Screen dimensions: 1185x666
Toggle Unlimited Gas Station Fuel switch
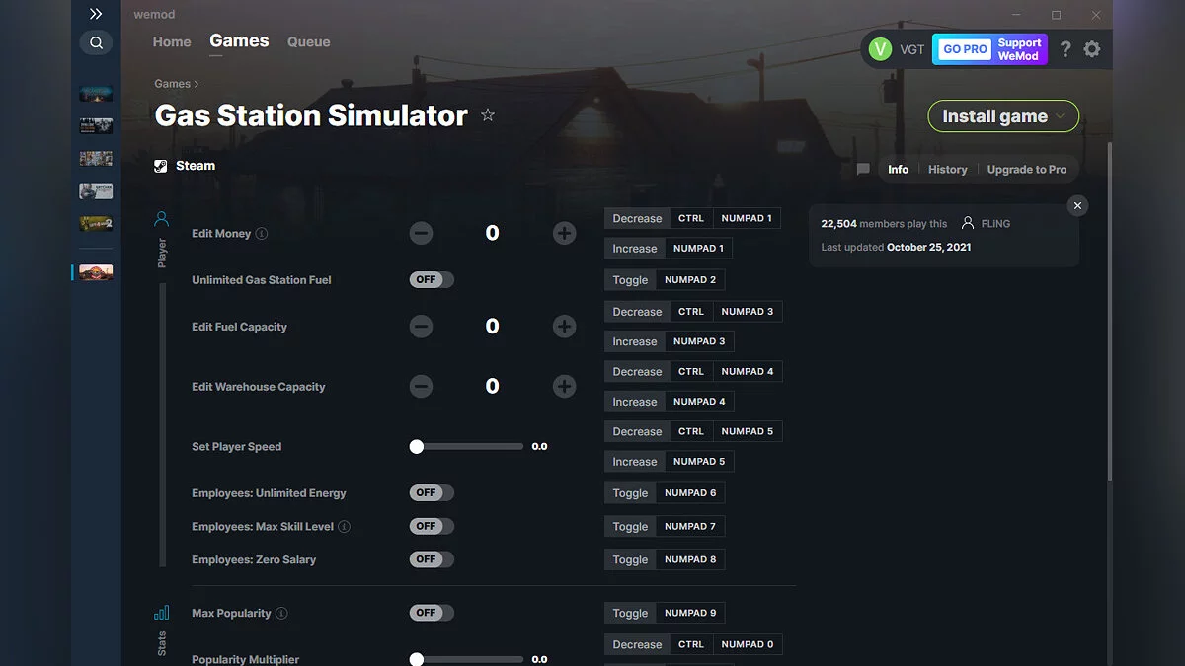pyautogui.click(x=432, y=280)
